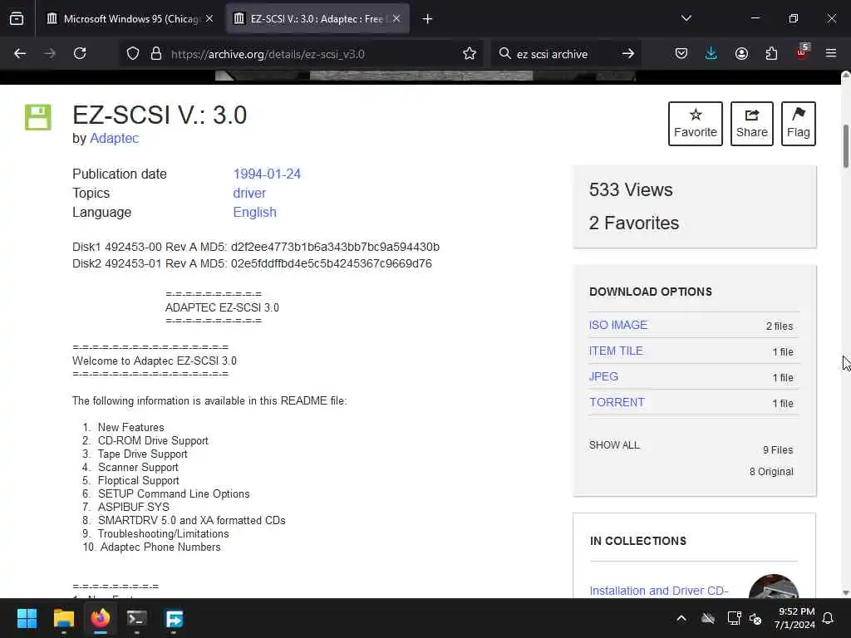Open Windows Start menu
Image resolution: width=851 pixels, height=638 pixels.
pos(27,618)
